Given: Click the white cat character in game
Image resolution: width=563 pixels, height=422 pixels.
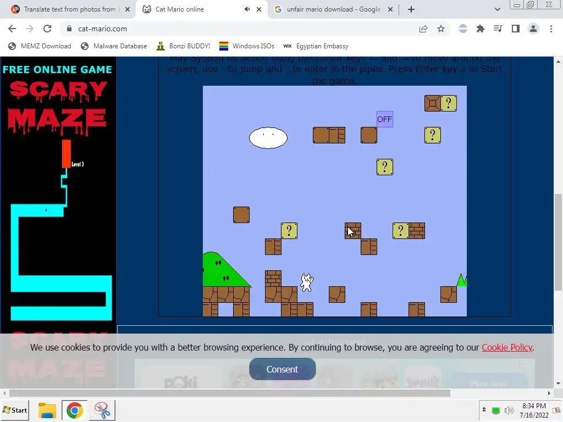Looking at the screenshot, I should [x=307, y=282].
